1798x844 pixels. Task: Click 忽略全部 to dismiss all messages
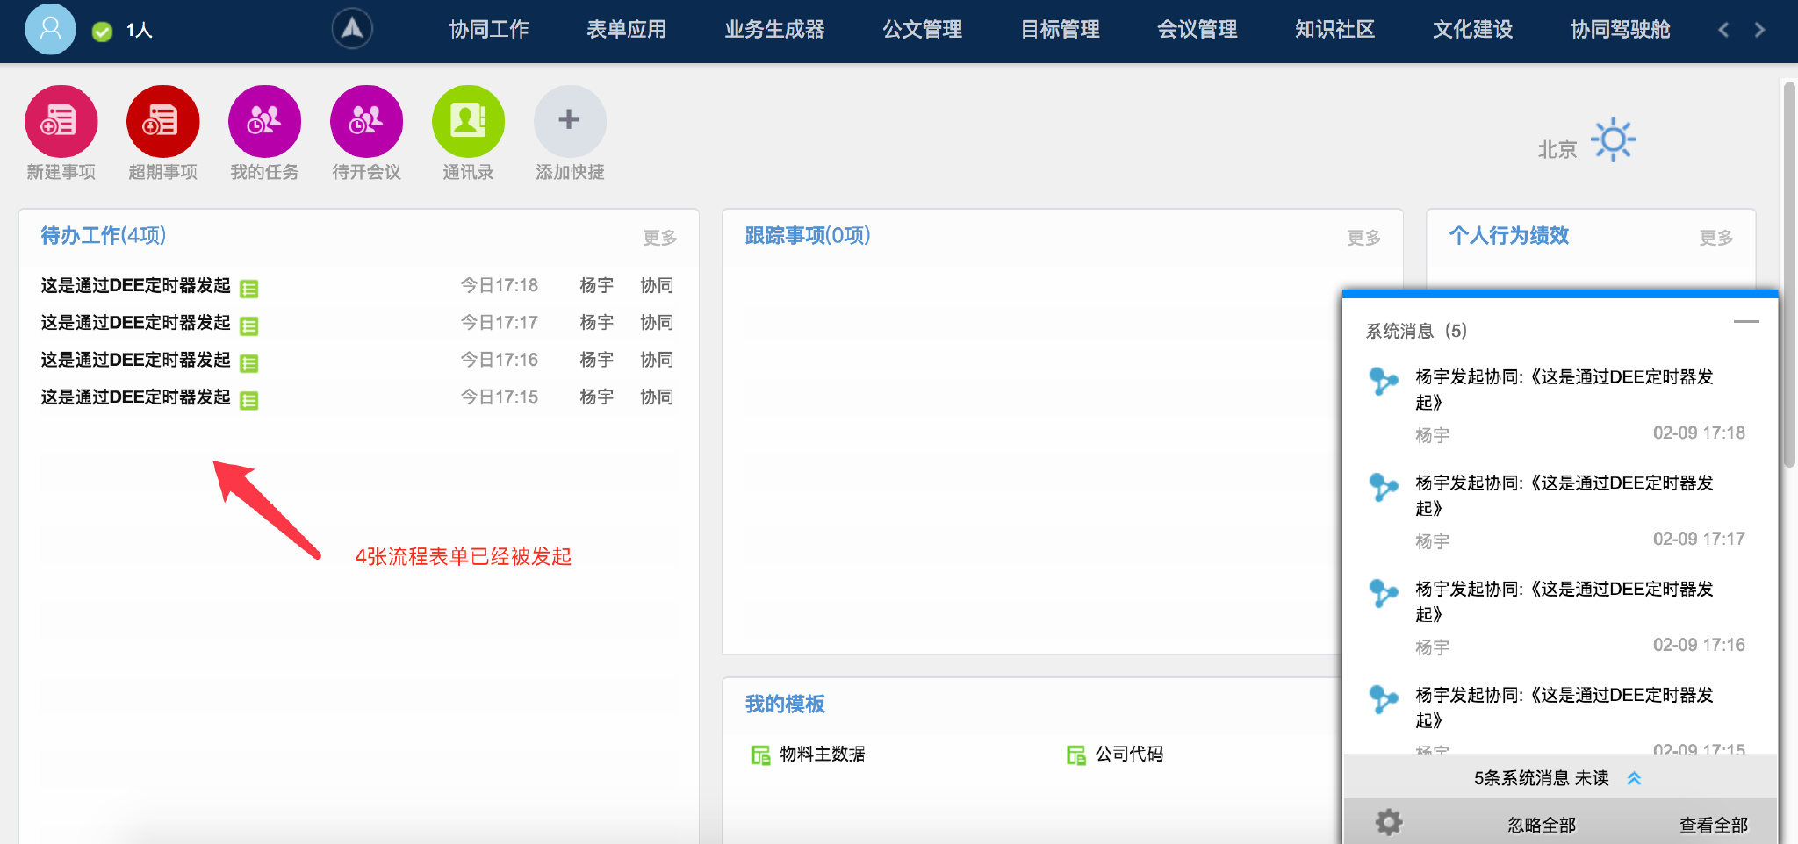[x=1542, y=825]
